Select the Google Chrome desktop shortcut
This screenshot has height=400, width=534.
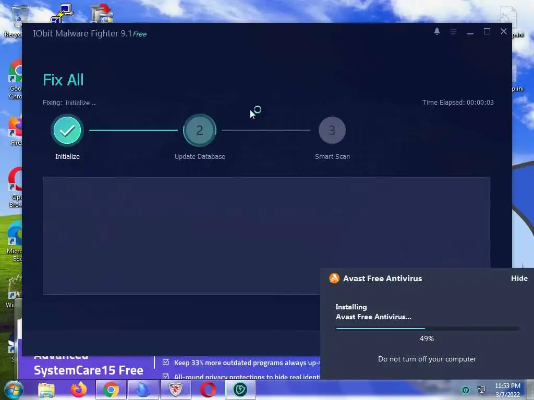coord(15,79)
